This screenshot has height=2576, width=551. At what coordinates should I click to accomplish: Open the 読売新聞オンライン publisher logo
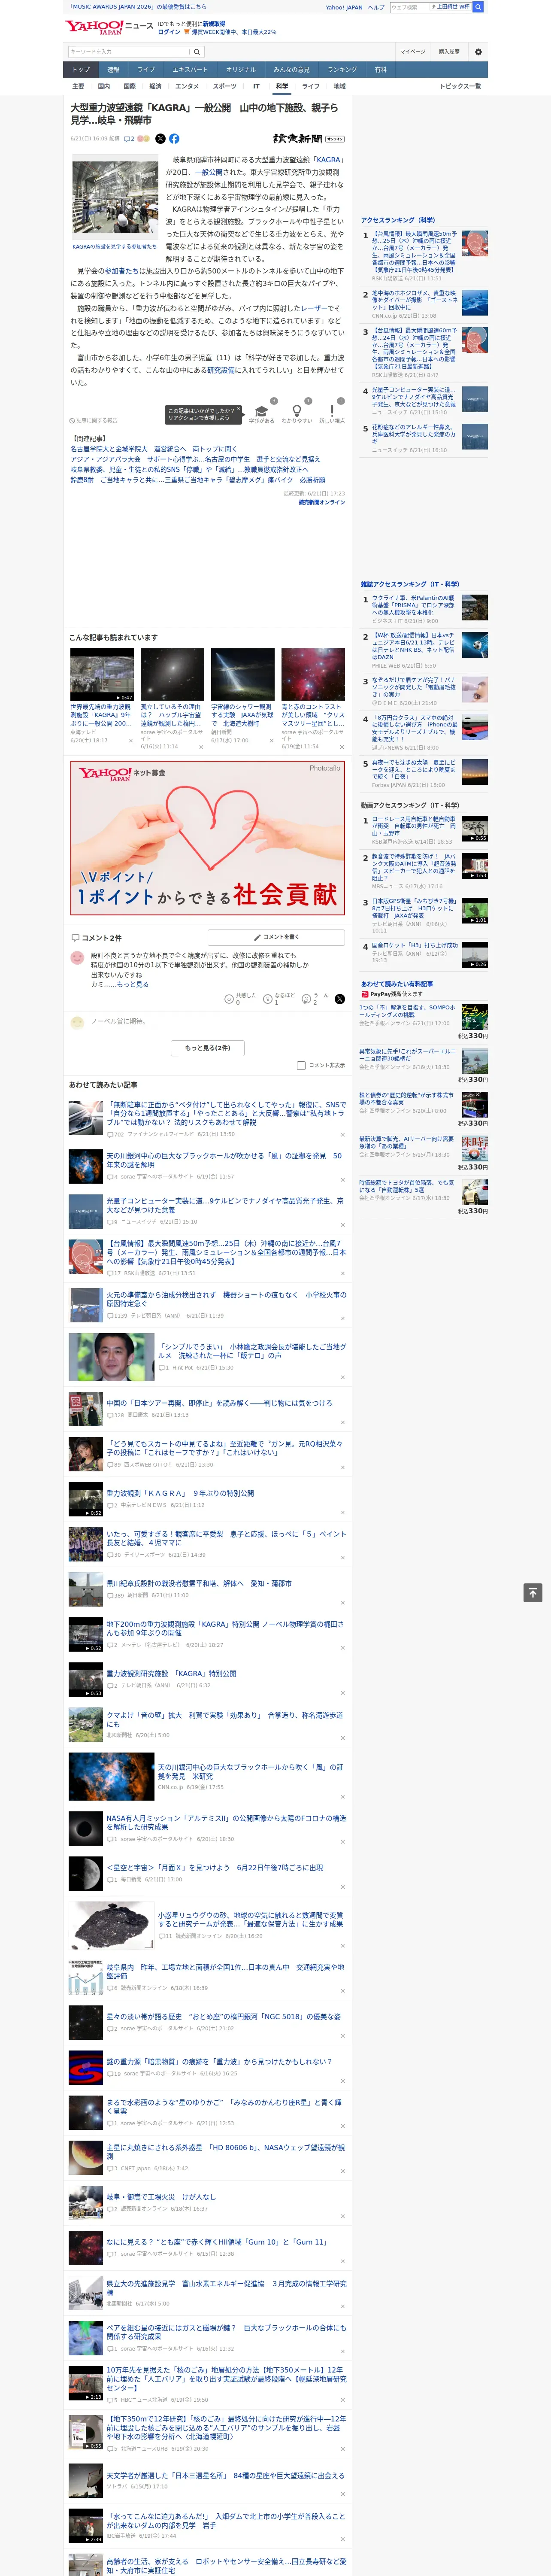[308, 139]
